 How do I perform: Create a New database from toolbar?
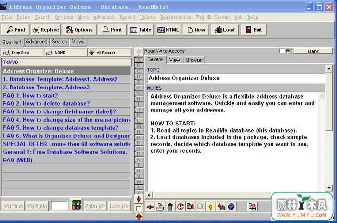pos(196,30)
